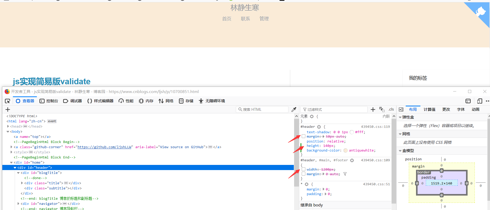
Task: Expand the github-corner anchor node
Action: click(11, 147)
